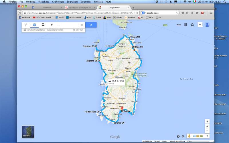Image resolution: width=229 pixels, height=143 pixels.
Task: Switch to the Satellite view thumbnail
Action: tap(28, 132)
